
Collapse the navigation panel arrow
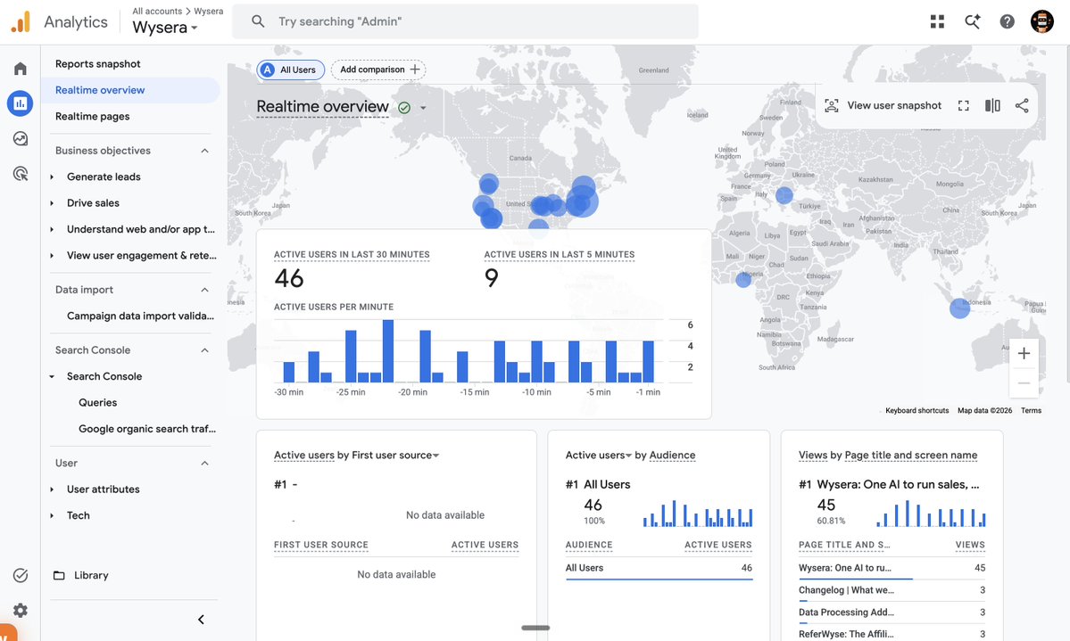[201, 620]
